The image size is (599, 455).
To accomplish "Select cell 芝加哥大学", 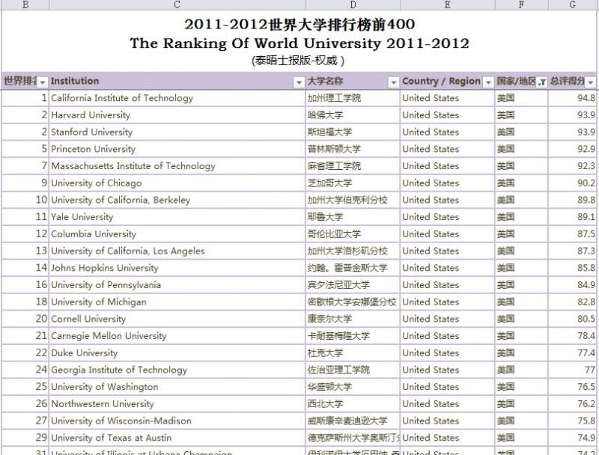I will click(x=353, y=183).
